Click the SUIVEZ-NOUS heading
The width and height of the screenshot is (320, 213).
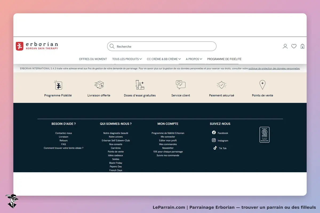point(220,124)
